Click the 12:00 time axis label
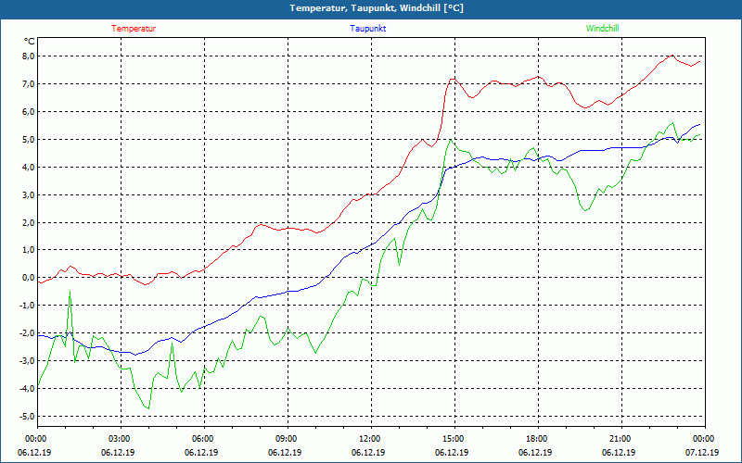The height and width of the screenshot is (463, 742). (369, 439)
